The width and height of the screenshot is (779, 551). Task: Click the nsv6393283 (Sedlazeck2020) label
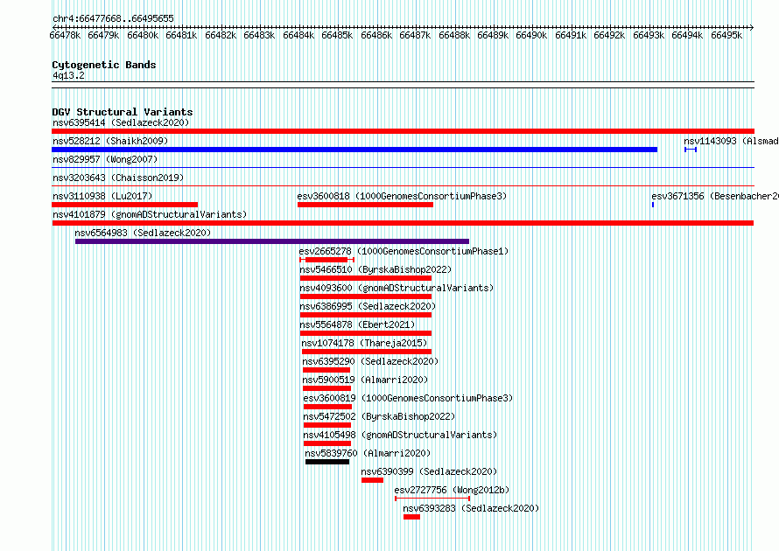[x=471, y=508]
